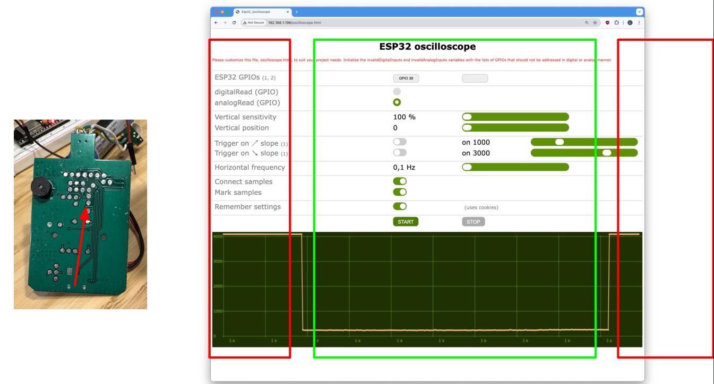Screen dimensions: 714x384
Task: Open the browser extensions puzzle icon
Action: (x=617, y=23)
